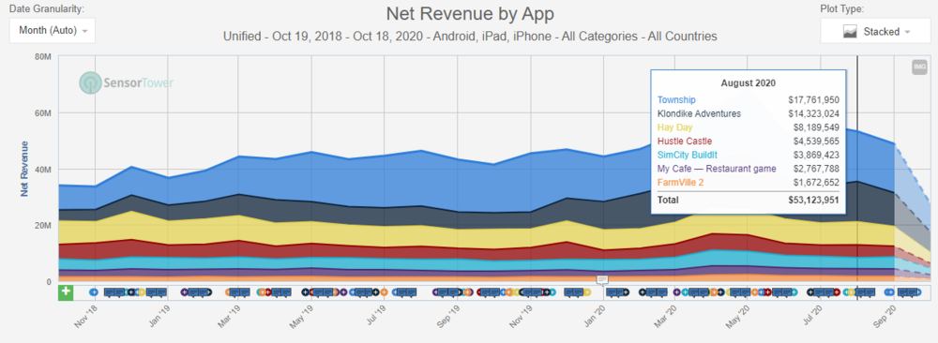Screen dimensions: 938x343
Task: Open the comment bubble near Jan '20
Action: pos(602,279)
